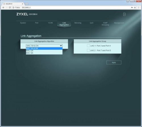Image resolution: width=142 pixels, height=127 pixels.
Task: Open Chrome's three-dot menu
Action: point(139,8)
